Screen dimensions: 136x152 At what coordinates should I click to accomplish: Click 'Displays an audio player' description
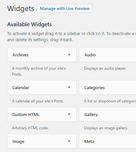click(105, 68)
